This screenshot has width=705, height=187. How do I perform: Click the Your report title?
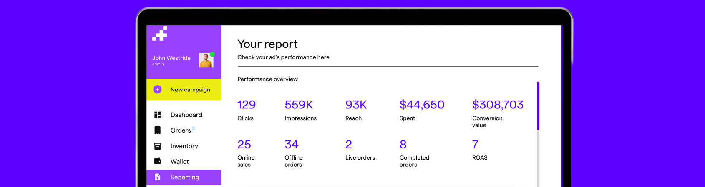267,44
